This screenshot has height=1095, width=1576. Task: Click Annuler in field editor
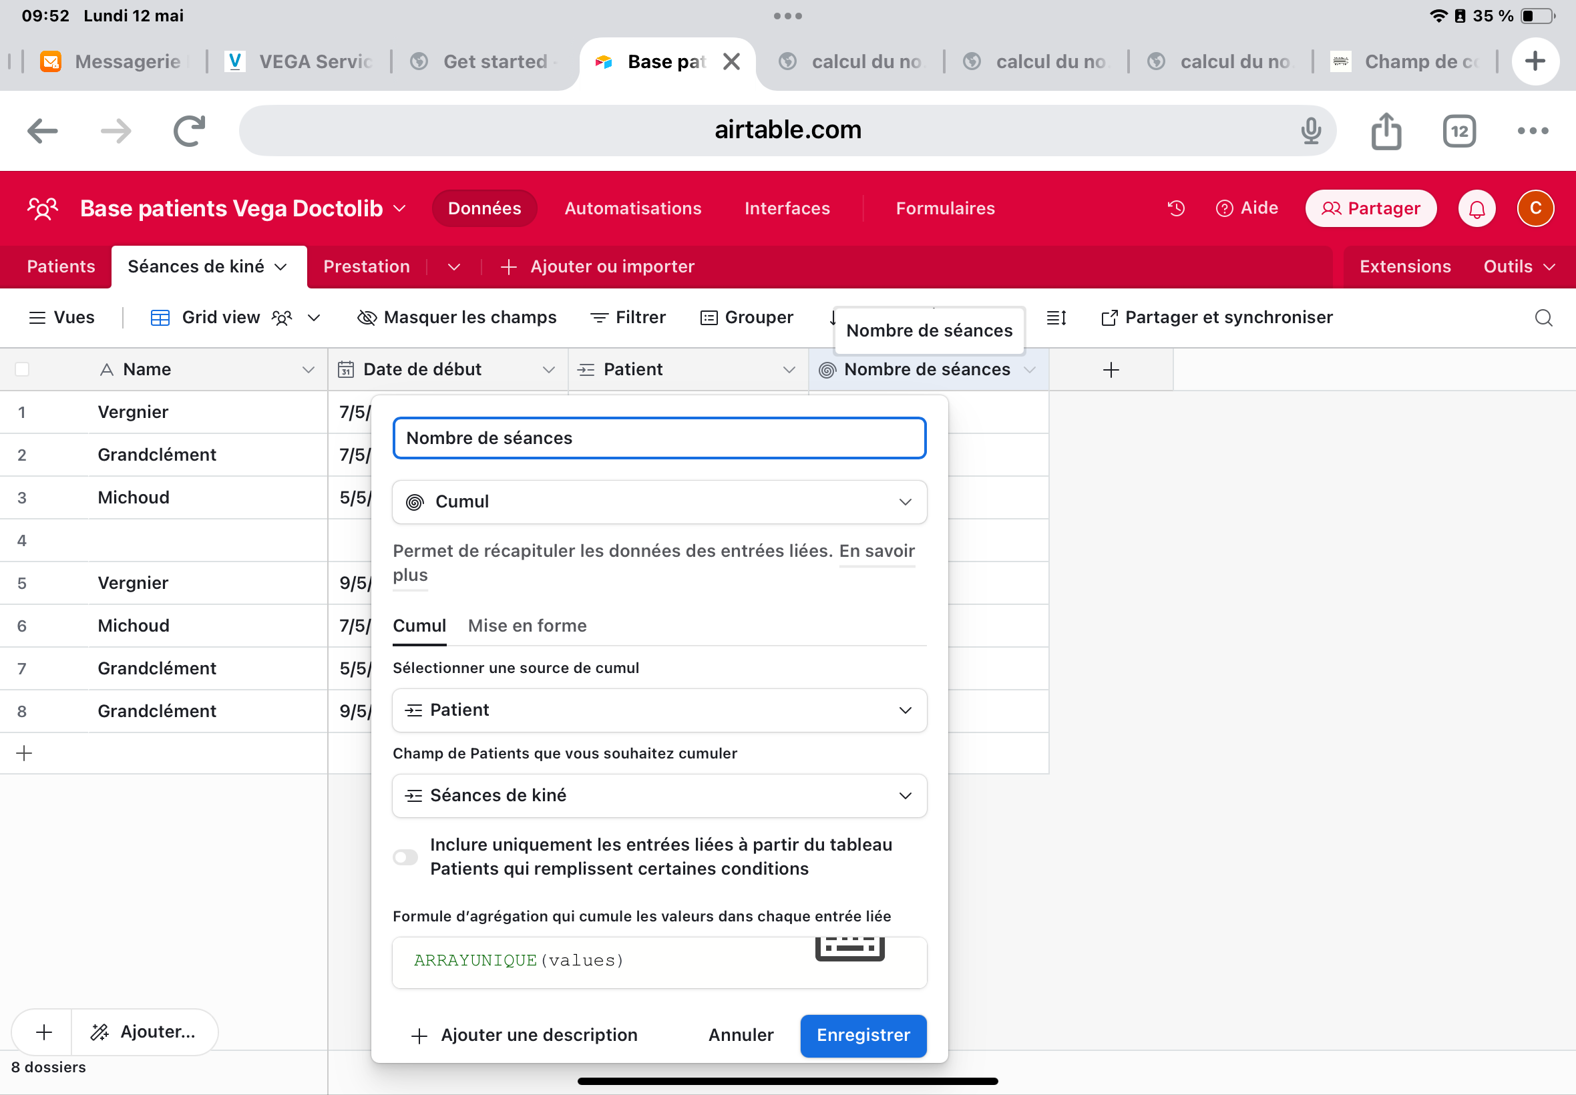(741, 1036)
